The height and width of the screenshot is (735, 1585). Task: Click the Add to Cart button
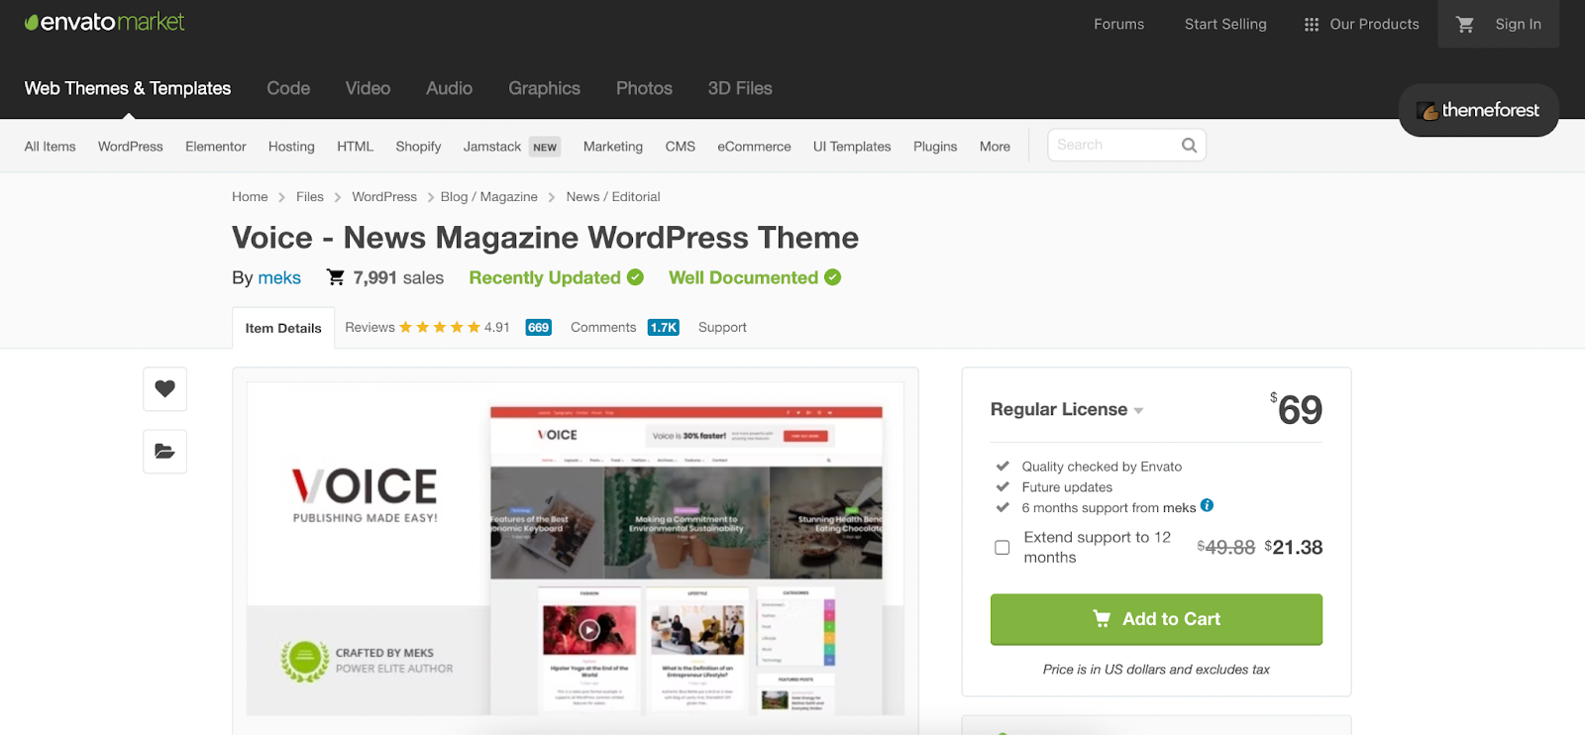1156,619
